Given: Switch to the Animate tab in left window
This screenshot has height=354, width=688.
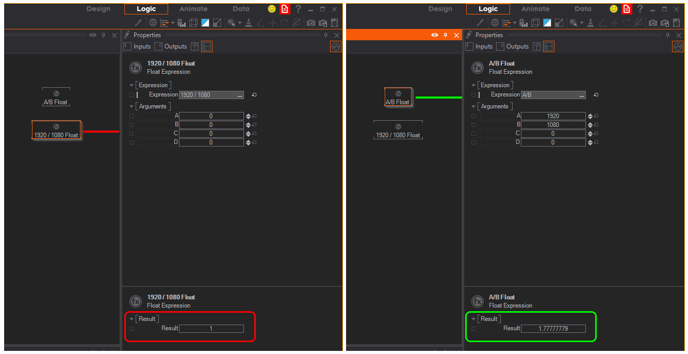Looking at the screenshot, I should pos(193,9).
